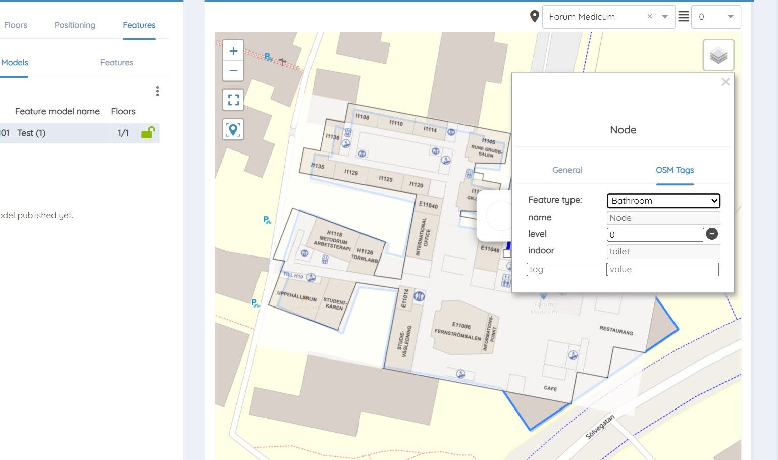Switch to the Floors tab

click(16, 25)
